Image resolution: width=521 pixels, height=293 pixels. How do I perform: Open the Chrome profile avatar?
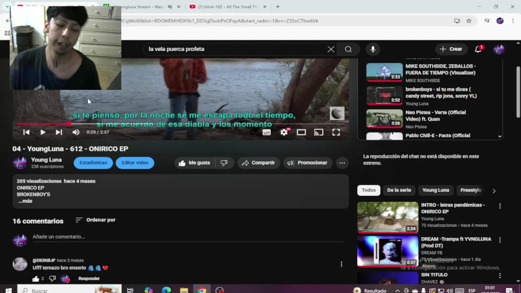click(x=500, y=21)
